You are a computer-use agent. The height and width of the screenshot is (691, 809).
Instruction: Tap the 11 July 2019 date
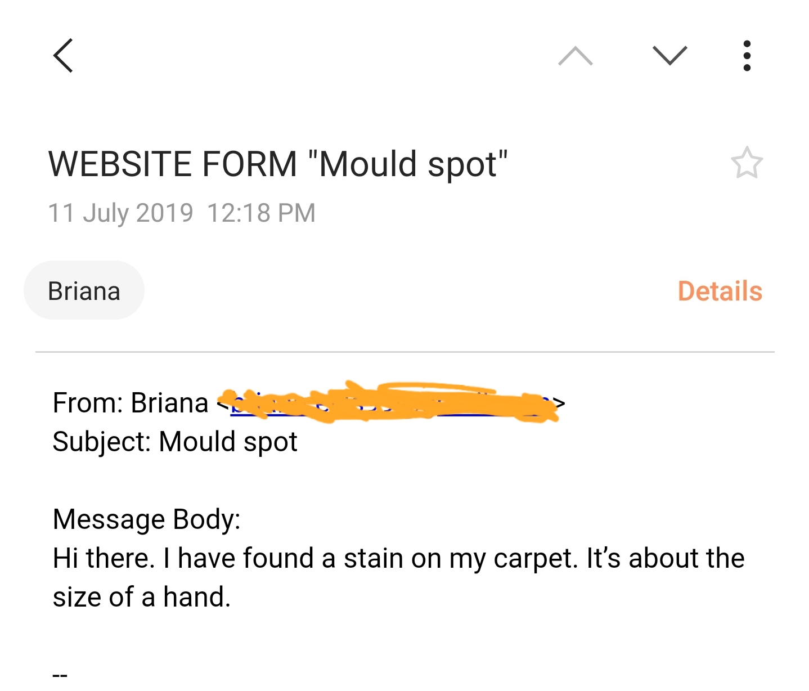[120, 213]
